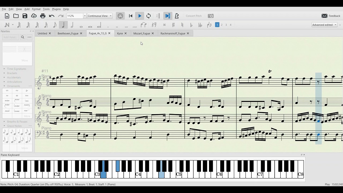Image resolution: width=343 pixels, height=193 pixels.
Task: Toggle play repeats option
Action: 158,16
